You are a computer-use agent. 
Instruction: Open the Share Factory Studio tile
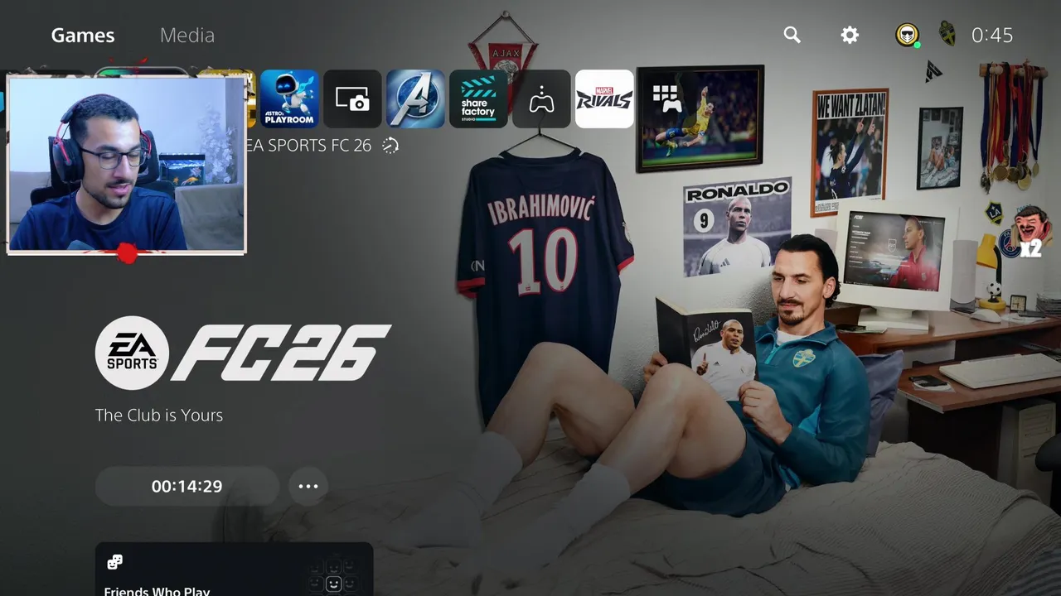click(x=478, y=99)
